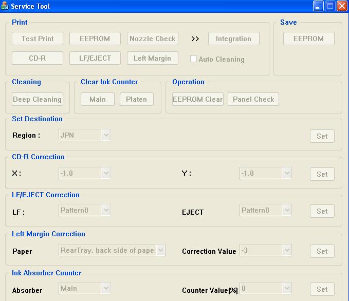The height and width of the screenshot is (301, 349).
Task: Close the Service Tool window
Action: click(x=342, y=6)
